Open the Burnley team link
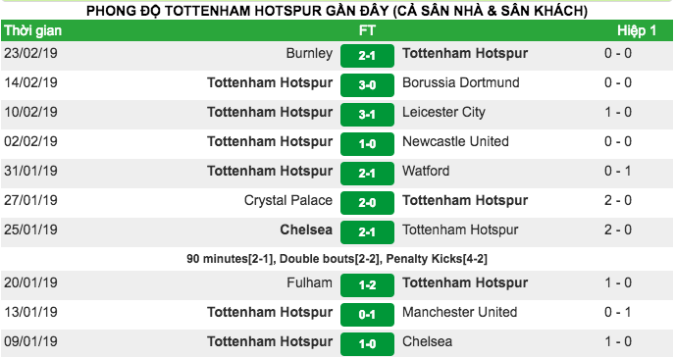This screenshot has height=357, width=675. click(x=309, y=53)
